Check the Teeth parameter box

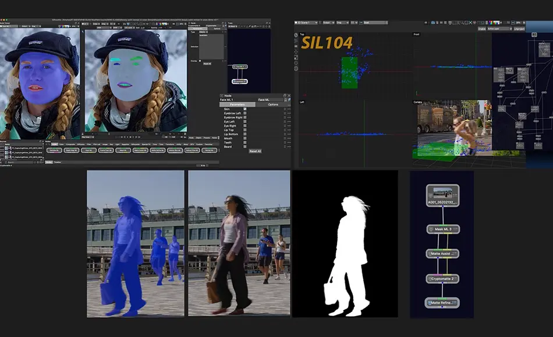tap(244, 142)
